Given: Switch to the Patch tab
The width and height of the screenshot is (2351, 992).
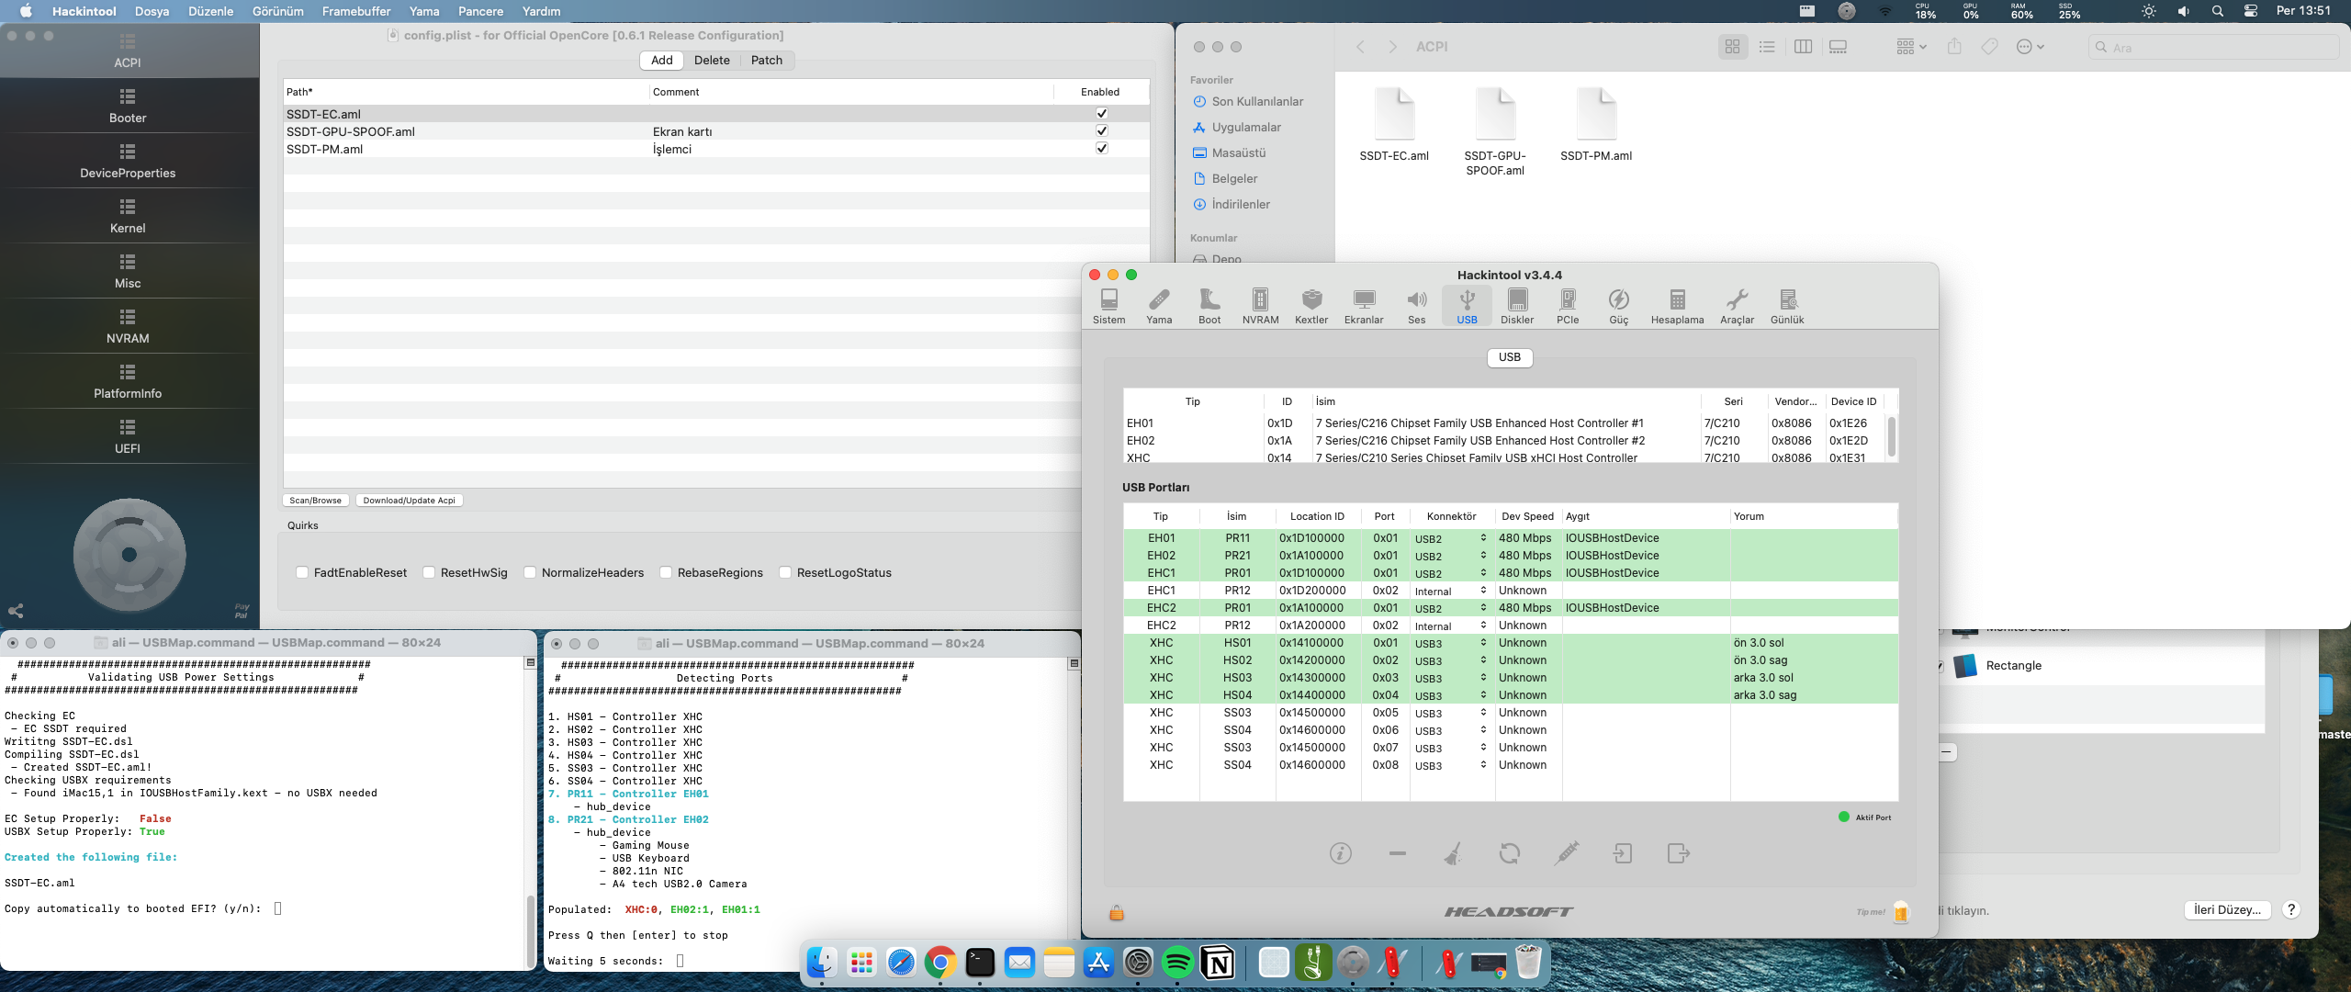Looking at the screenshot, I should pos(766,61).
